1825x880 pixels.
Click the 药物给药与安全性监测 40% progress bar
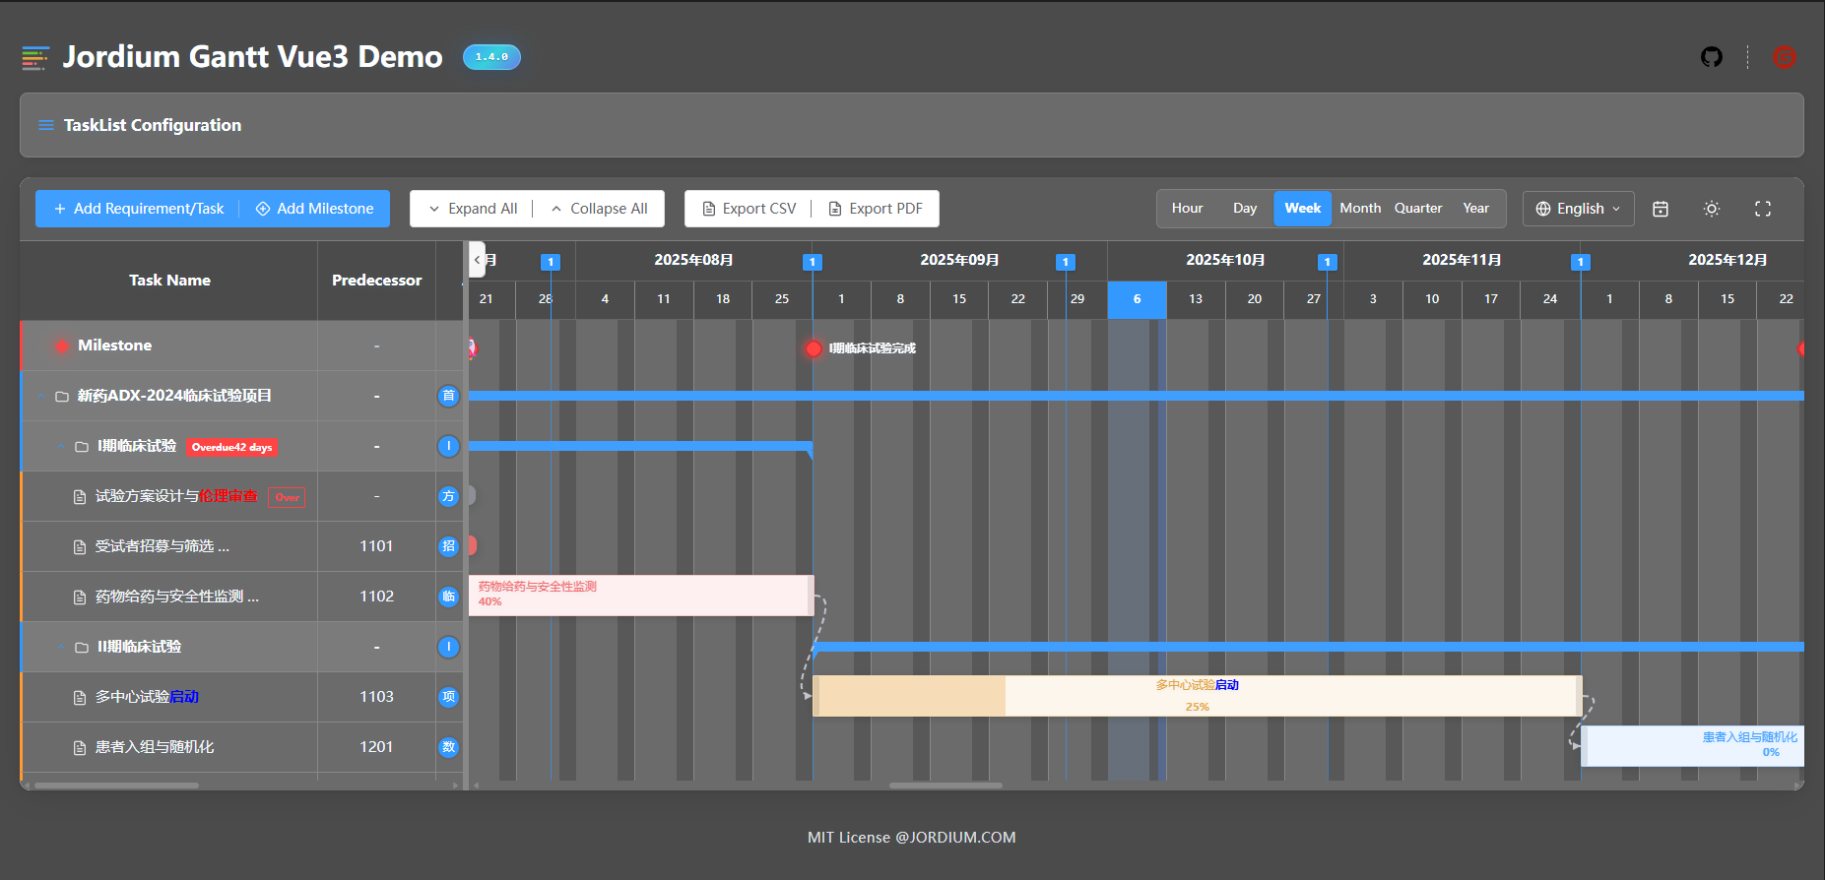(641, 596)
